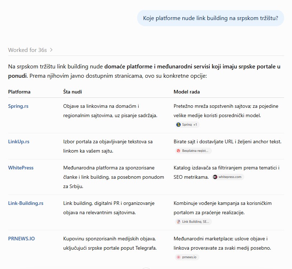Open the Spring.rs link
This screenshot has width=292, height=269.
(x=18, y=106)
